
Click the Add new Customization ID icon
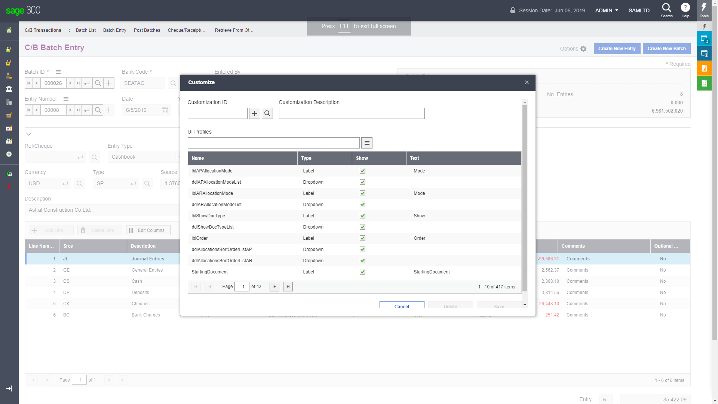tap(255, 113)
